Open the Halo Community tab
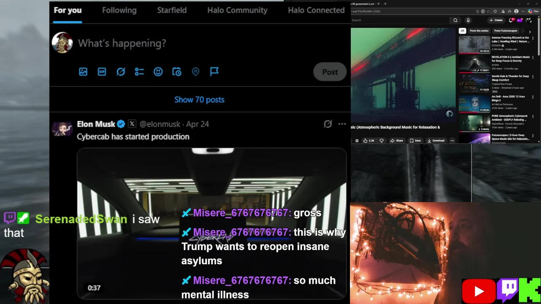The width and height of the screenshot is (541, 304). point(237,10)
